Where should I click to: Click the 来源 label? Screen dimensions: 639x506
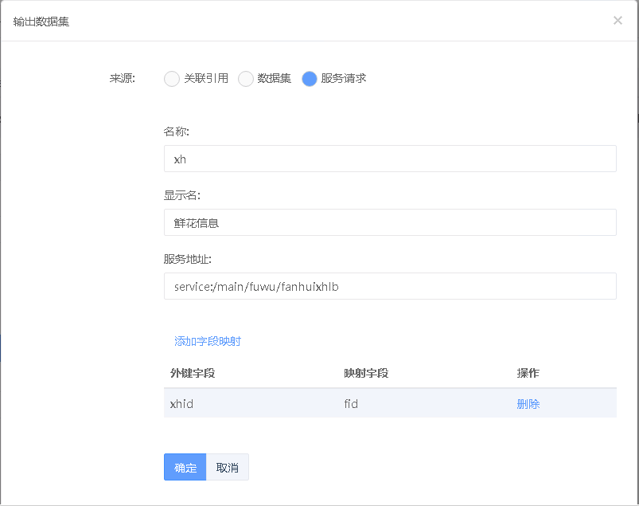(x=123, y=79)
